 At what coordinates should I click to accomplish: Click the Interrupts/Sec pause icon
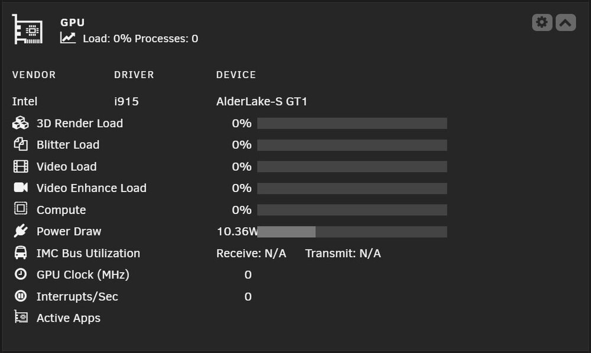pos(21,296)
